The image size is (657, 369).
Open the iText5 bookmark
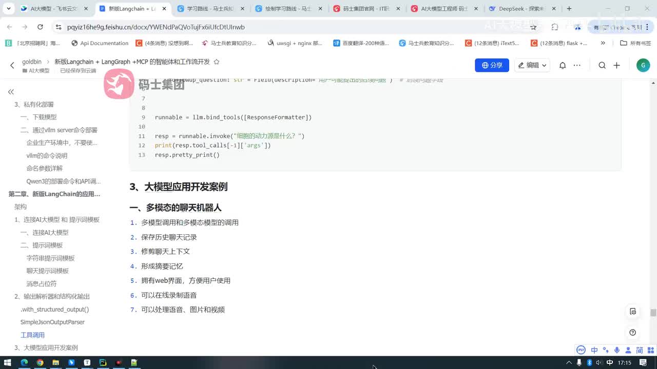point(492,43)
